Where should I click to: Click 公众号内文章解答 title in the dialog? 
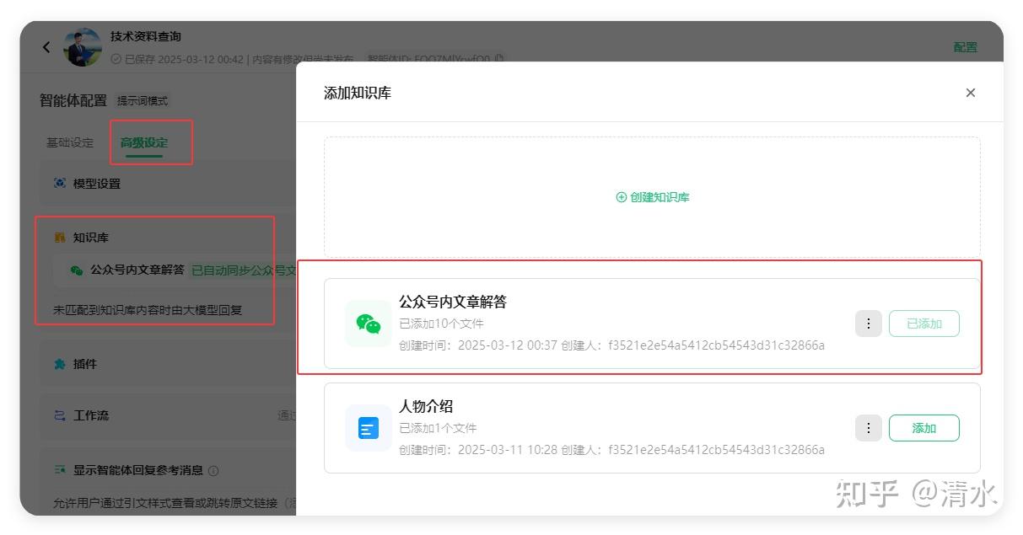click(453, 302)
